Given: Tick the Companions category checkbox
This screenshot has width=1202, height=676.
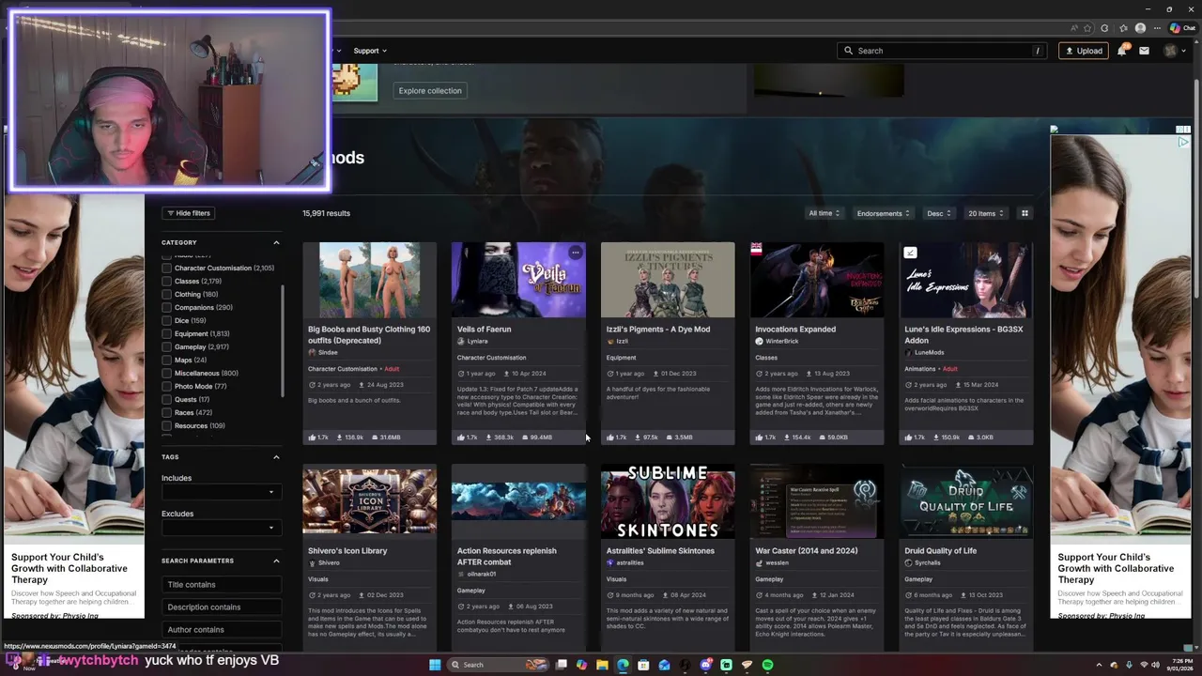Looking at the screenshot, I should click(x=166, y=307).
